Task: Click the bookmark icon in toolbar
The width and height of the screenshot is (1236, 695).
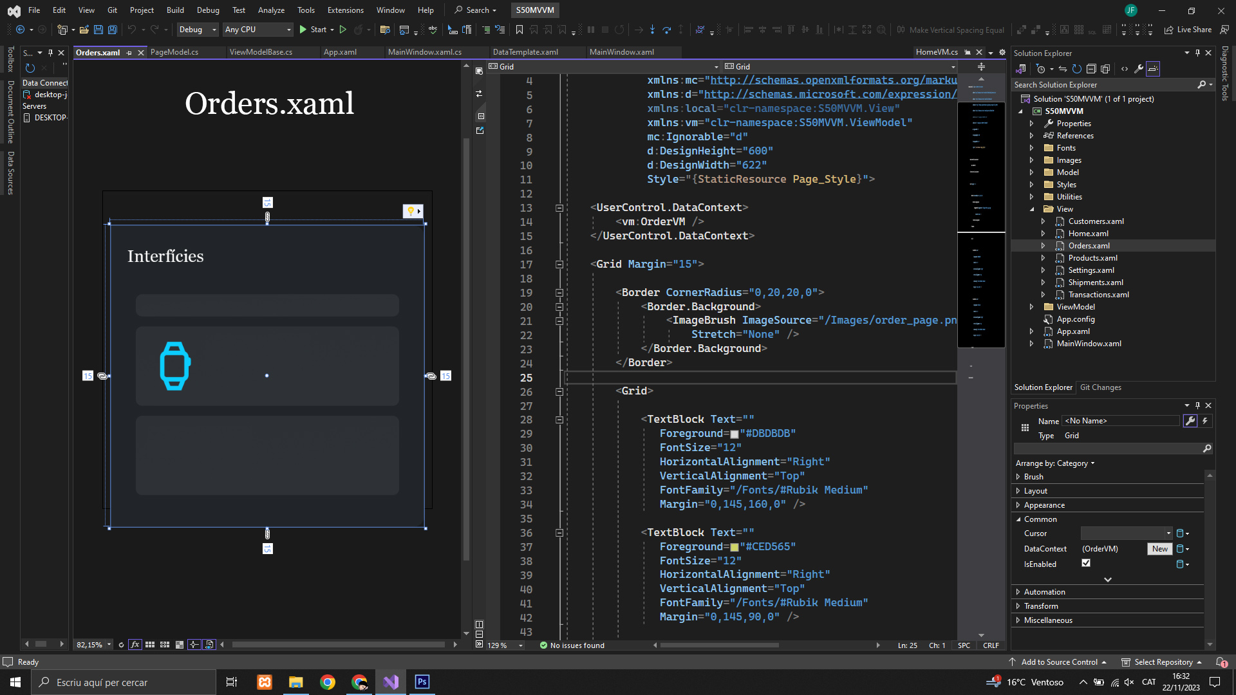Action: coord(520,30)
